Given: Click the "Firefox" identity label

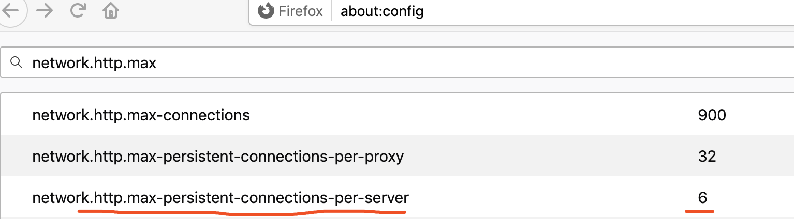Looking at the screenshot, I should click(300, 11).
